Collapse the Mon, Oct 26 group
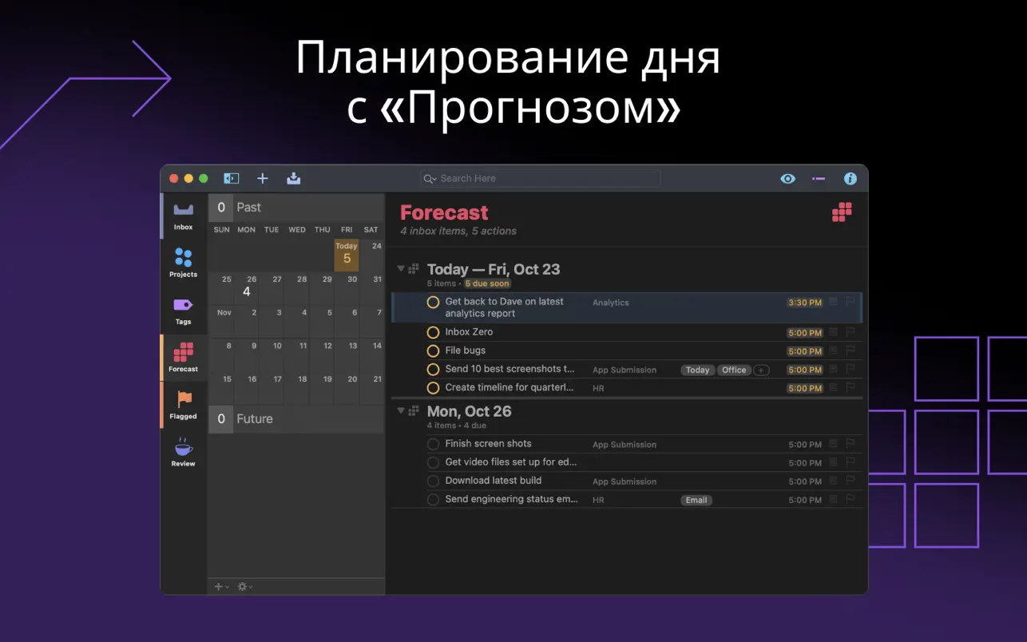Screen dimensions: 1027x642 point(401,410)
